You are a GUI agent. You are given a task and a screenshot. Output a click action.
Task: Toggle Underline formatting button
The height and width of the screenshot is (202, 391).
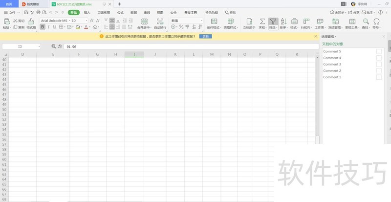pos(55,27)
